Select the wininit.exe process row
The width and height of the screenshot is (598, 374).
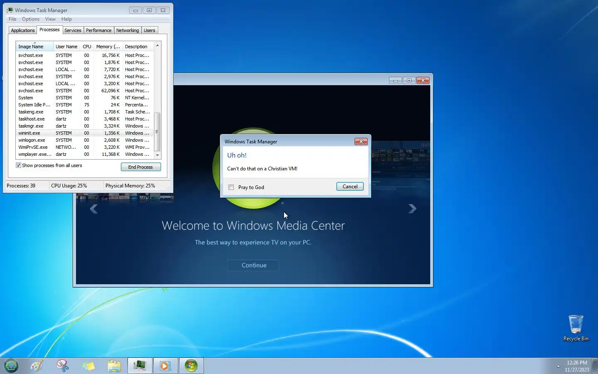tap(85, 133)
